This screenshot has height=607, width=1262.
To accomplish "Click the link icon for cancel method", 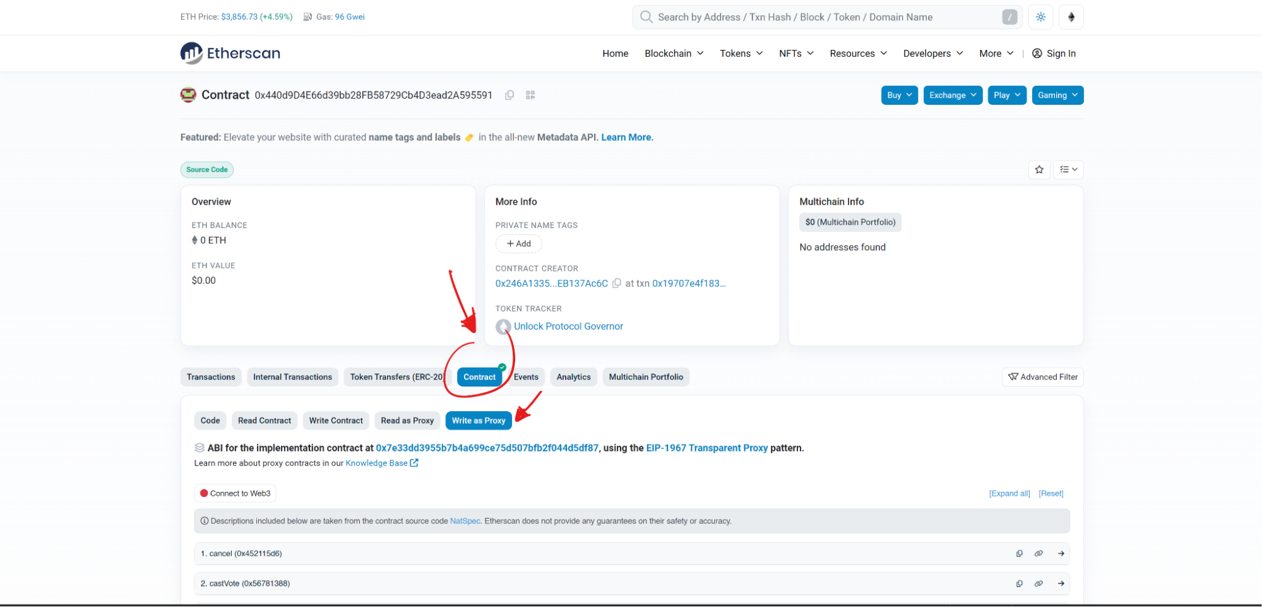I will click(1039, 553).
